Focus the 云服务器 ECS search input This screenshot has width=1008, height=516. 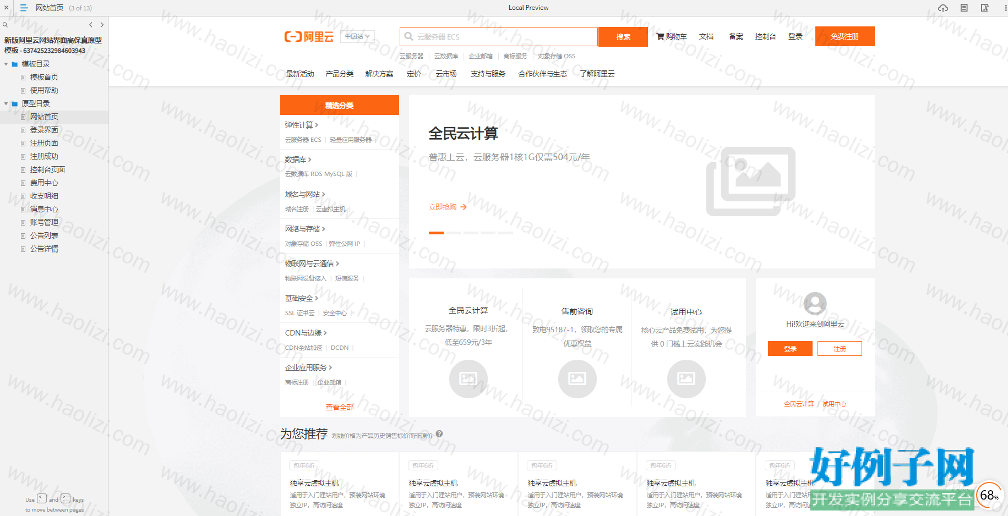pos(499,37)
